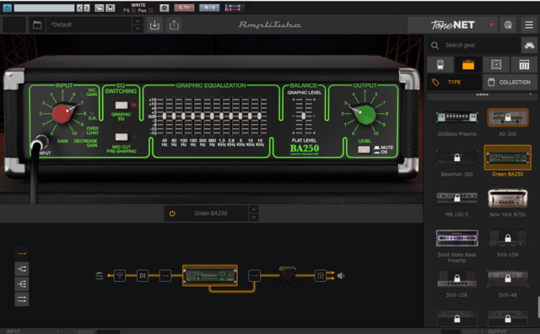Toggle Green BA250 amp power button

point(172,213)
